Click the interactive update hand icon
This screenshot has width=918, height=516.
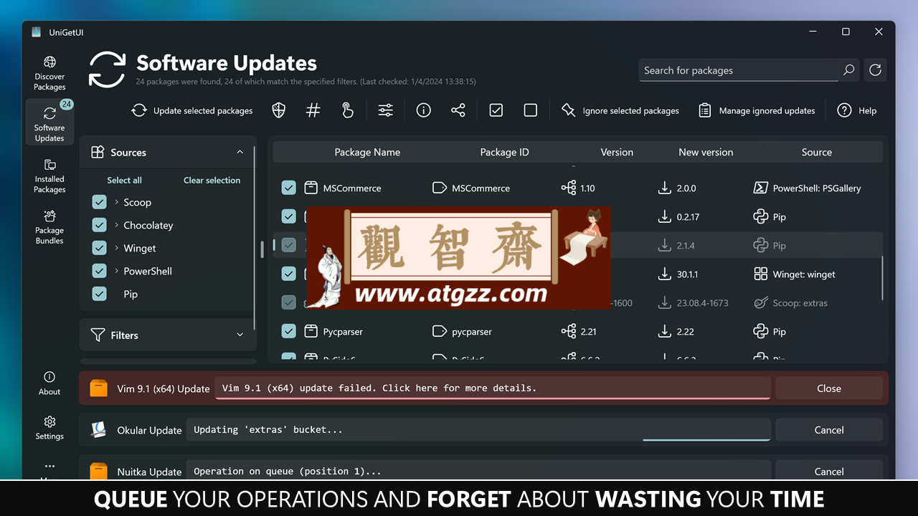click(x=348, y=110)
